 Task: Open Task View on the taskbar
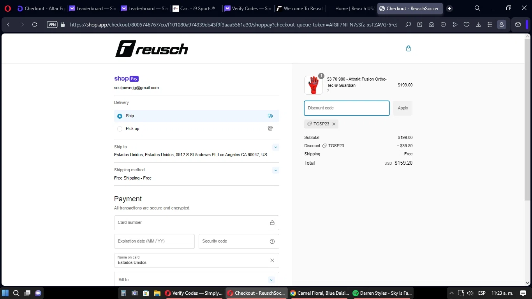pos(27,293)
